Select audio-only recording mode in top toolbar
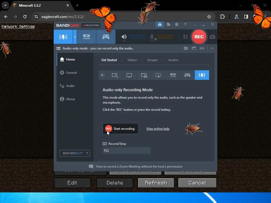This screenshot has width=271, height=203. (63, 37)
